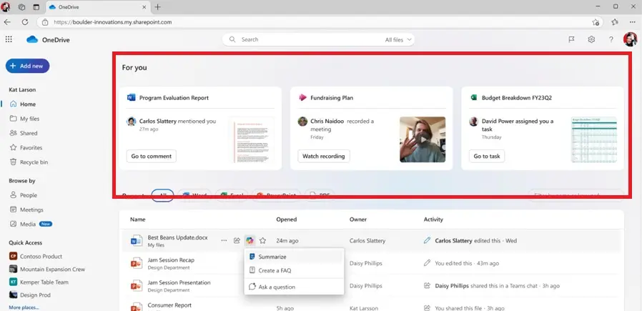Open the settings gear in OneDrive header

[x=591, y=39]
